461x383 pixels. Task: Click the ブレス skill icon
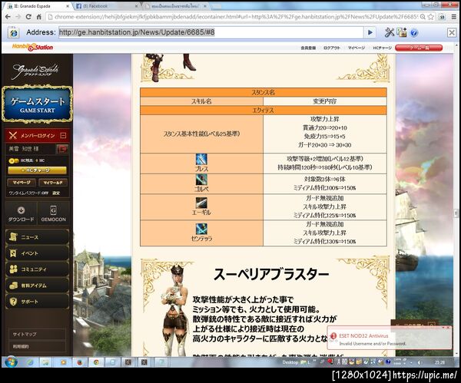click(201, 160)
